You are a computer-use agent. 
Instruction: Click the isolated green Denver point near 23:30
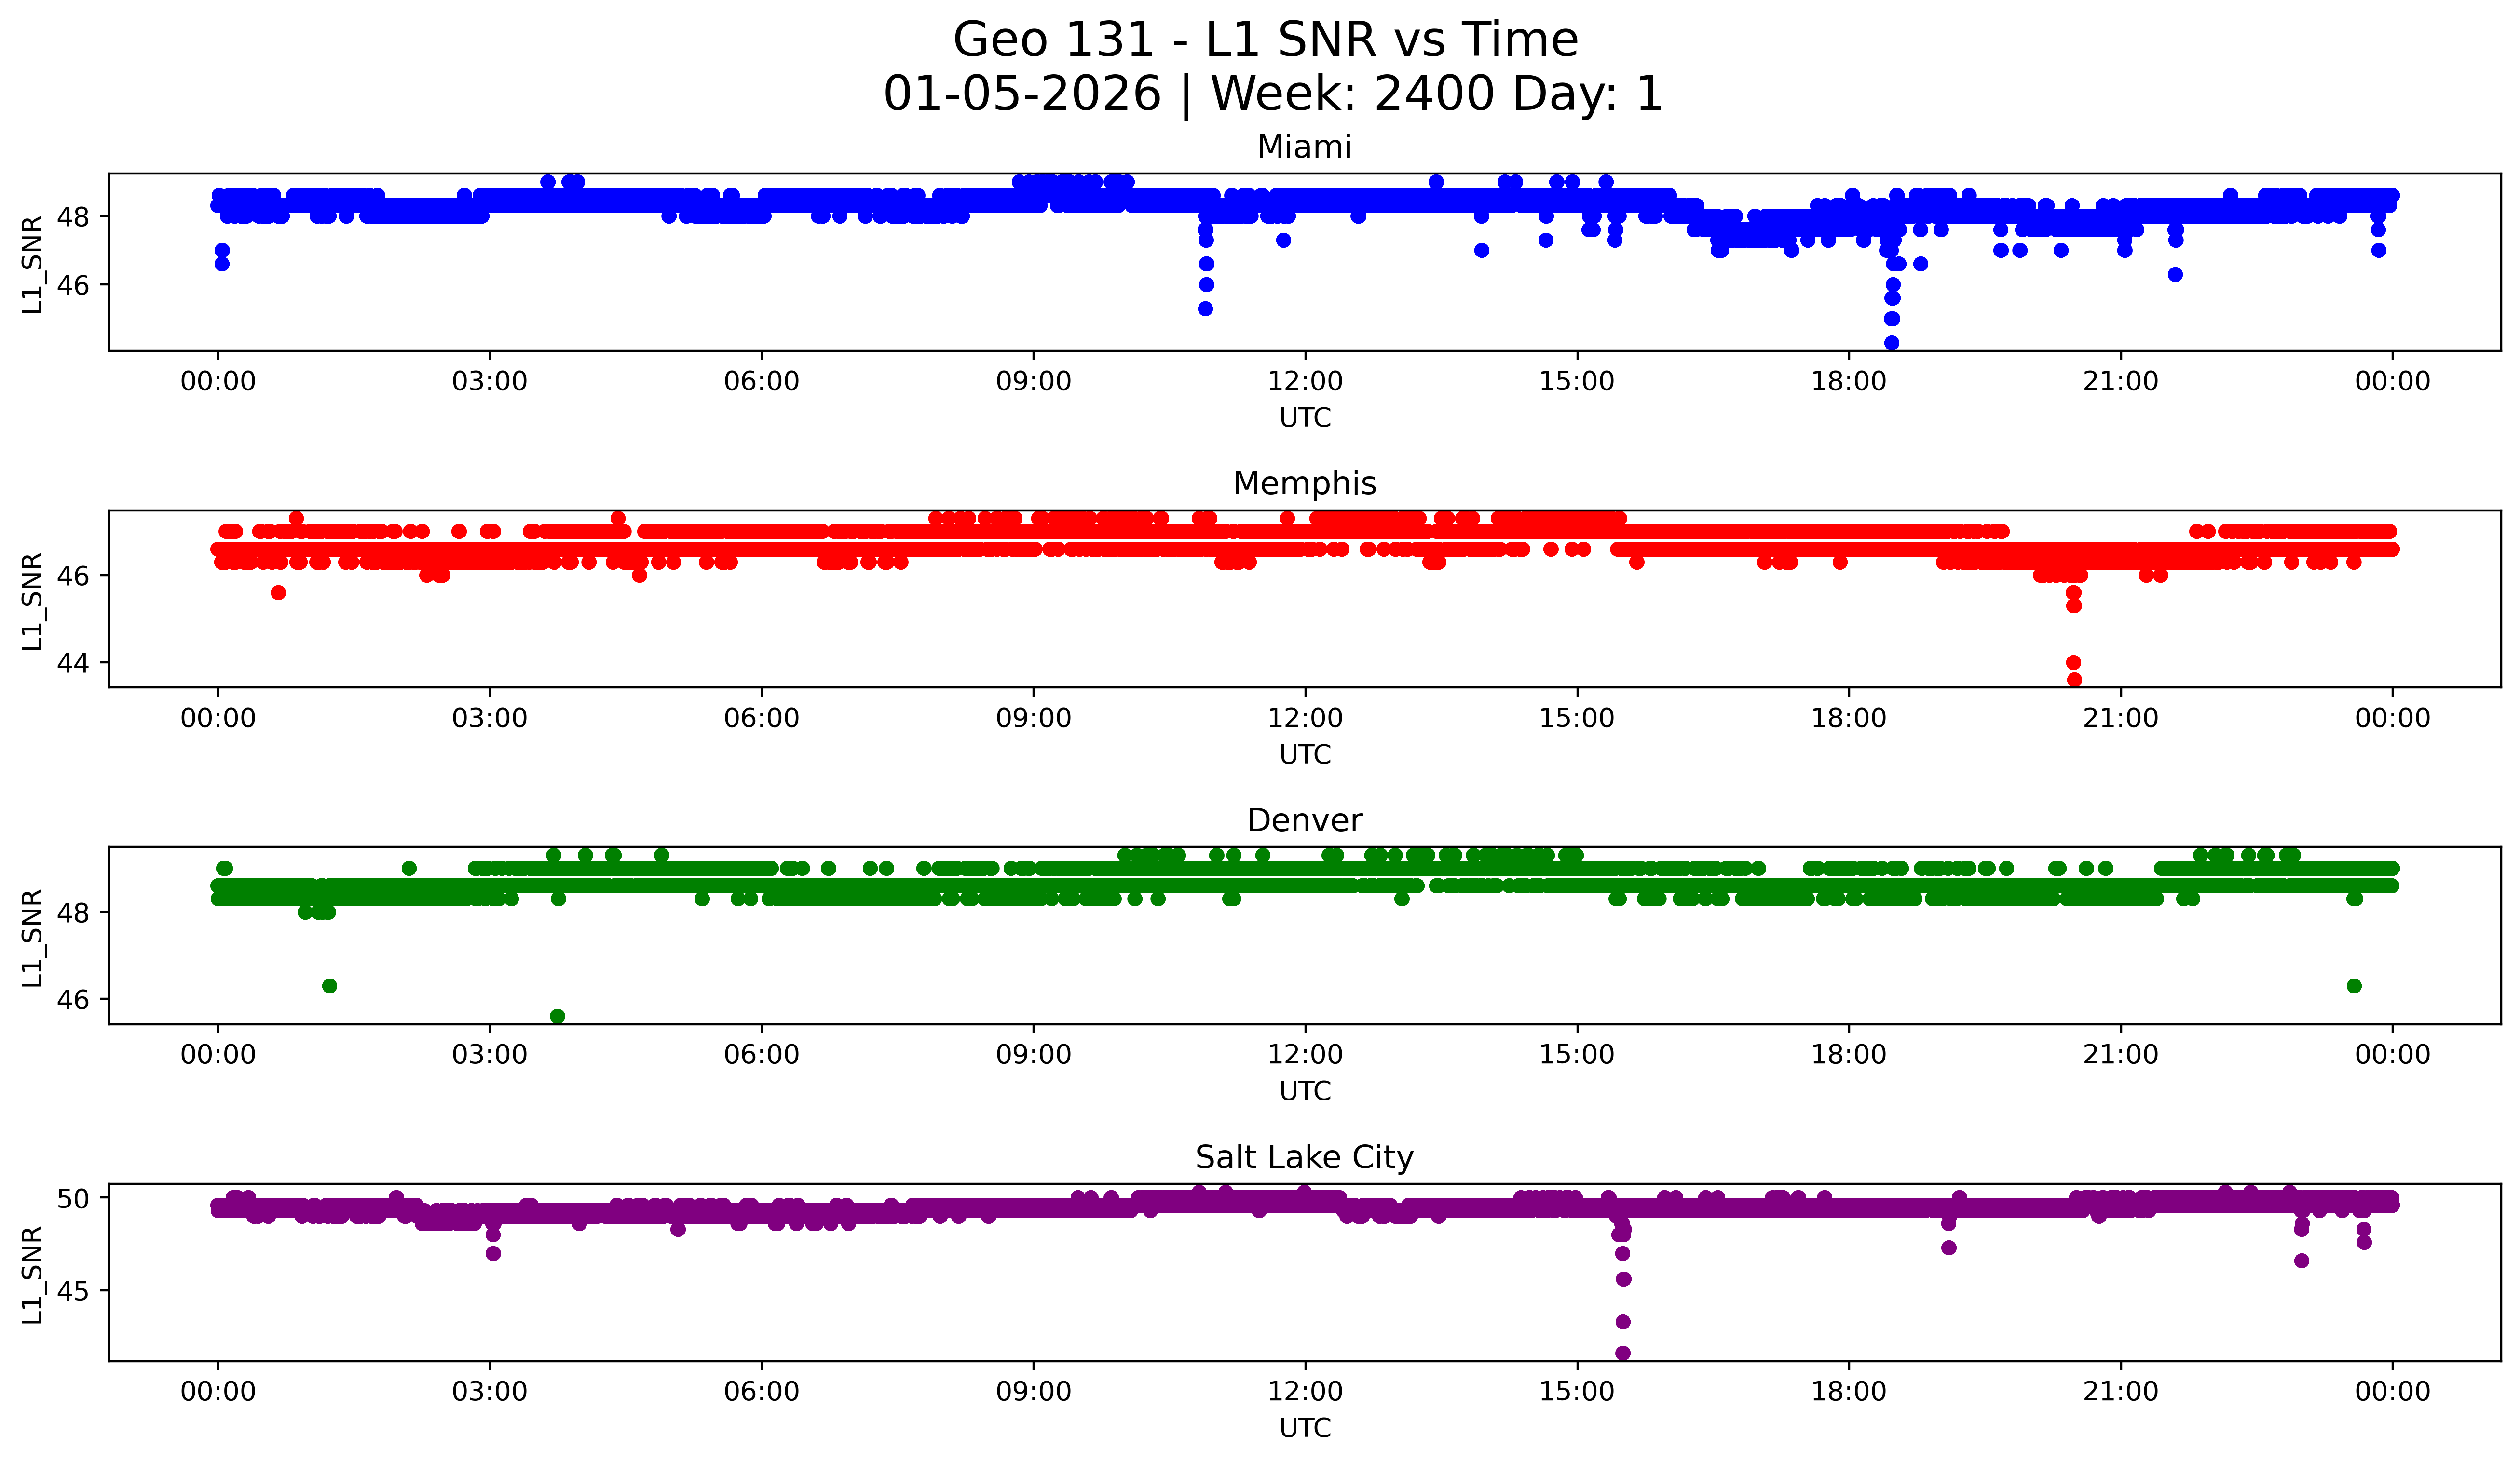(2354, 986)
